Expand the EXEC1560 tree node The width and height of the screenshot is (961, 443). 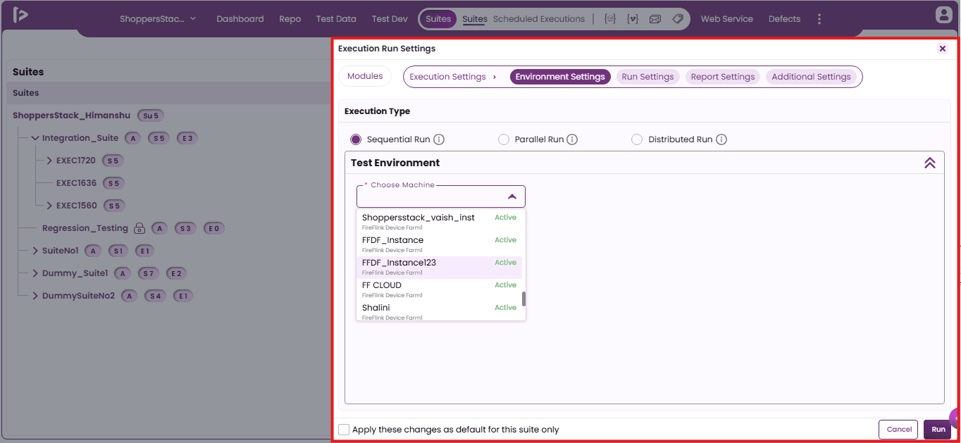(49, 206)
